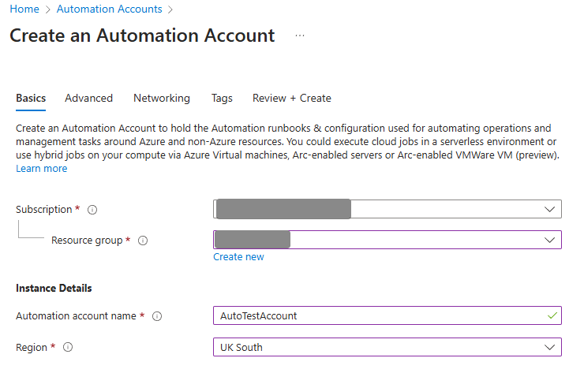
Task: Click the Create new resource group link
Action: tap(238, 257)
